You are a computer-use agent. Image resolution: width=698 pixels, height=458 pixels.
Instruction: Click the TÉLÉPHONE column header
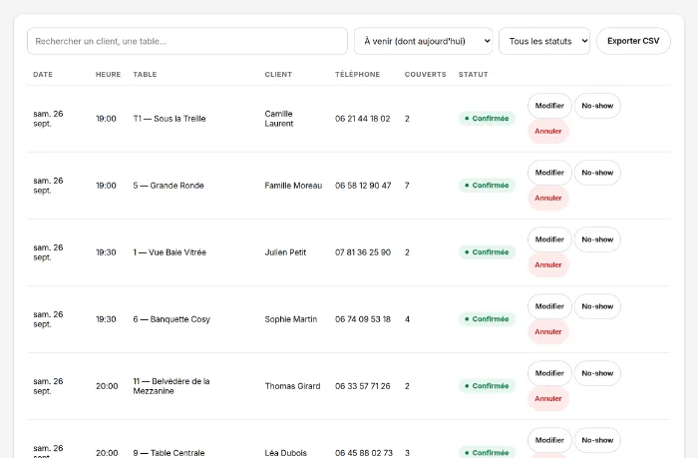(357, 75)
